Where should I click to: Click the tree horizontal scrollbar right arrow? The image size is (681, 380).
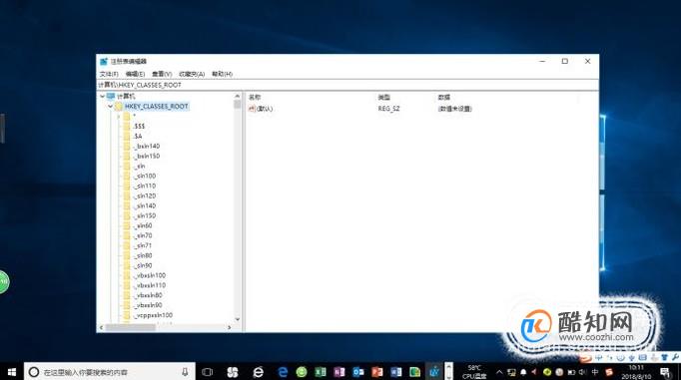coord(230,327)
